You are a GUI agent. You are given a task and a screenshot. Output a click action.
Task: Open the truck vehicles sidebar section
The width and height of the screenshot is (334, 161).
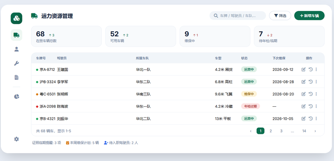[x=16, y=35]
